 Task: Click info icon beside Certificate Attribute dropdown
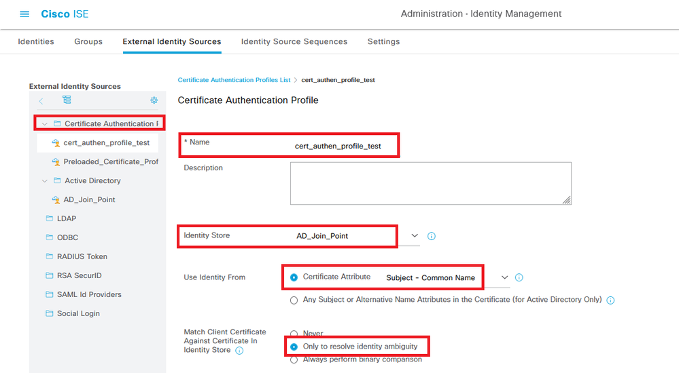(519, 277)
